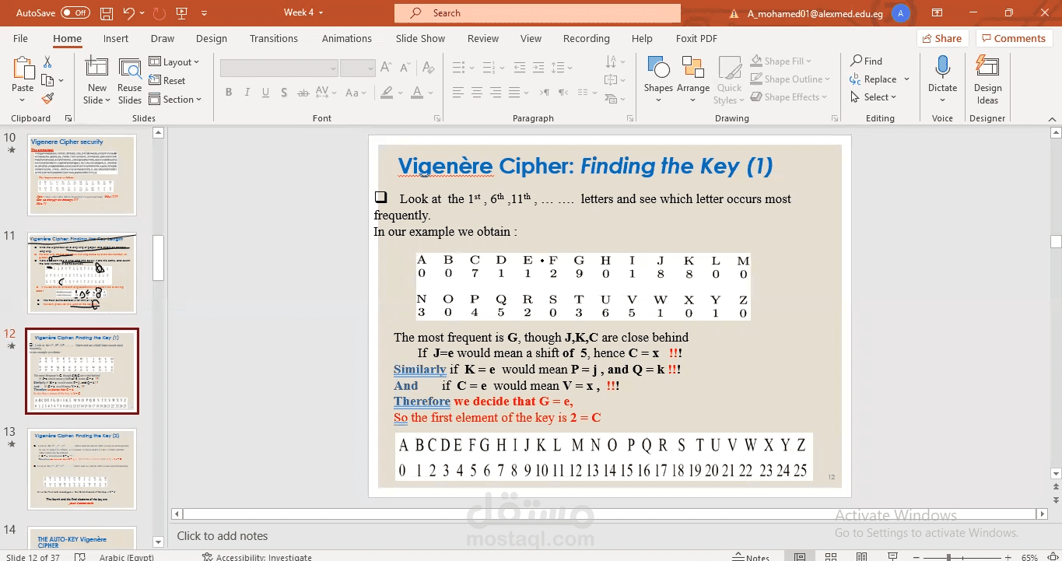Viewport: 1062px width, 561px height.
Task: Click the Undo arrow icon
Action: click(x=129, y=13)
